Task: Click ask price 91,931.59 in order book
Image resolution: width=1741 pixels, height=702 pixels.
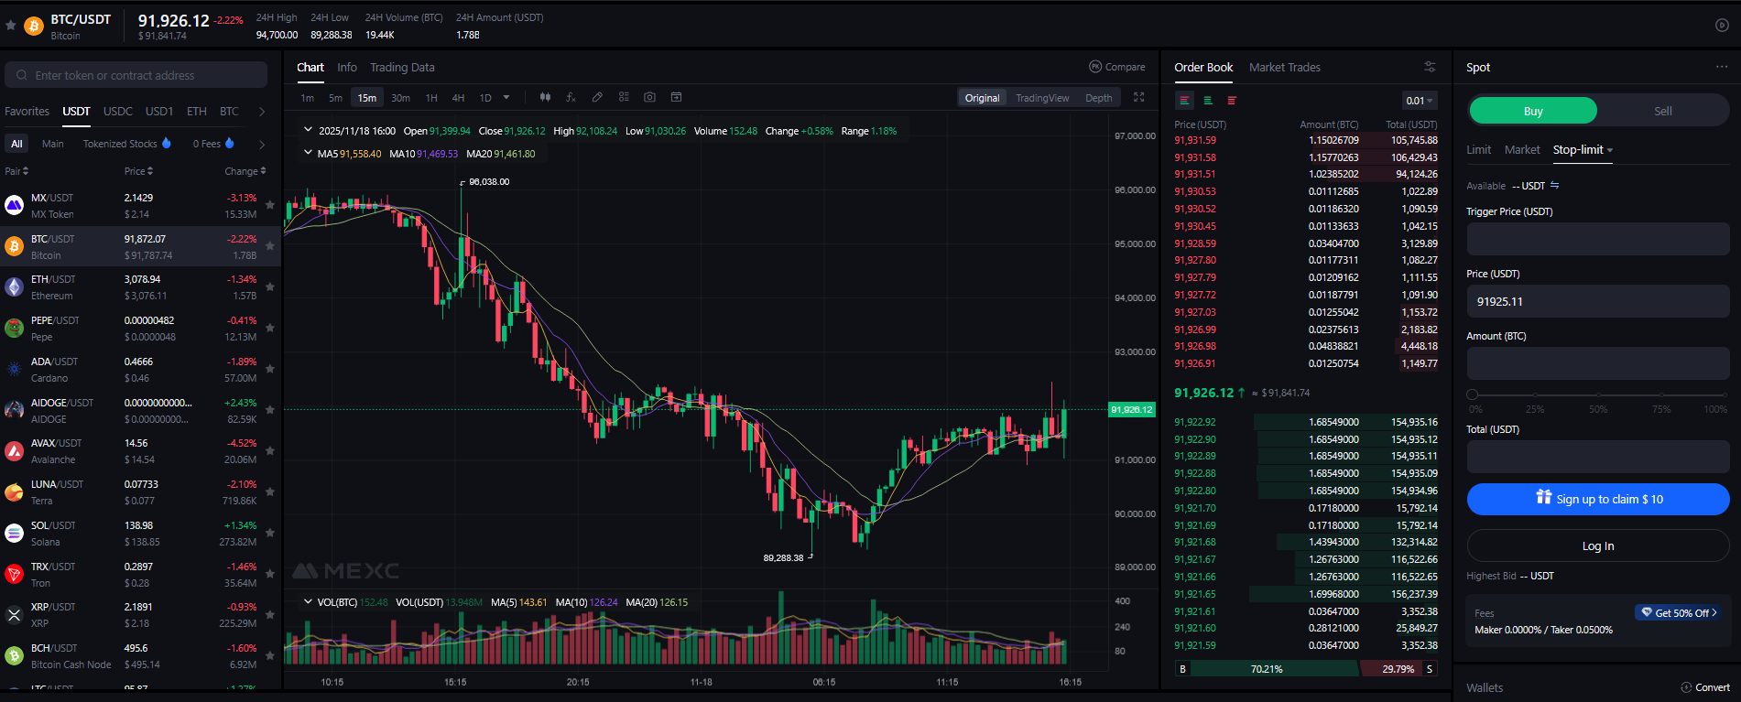Action: [x=1195, y=140]
